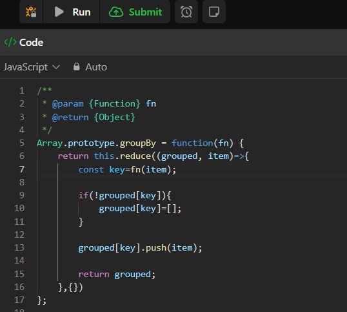Click the '@param {Function} fn' comment
The image size is (347, 312).
point(104,104)
